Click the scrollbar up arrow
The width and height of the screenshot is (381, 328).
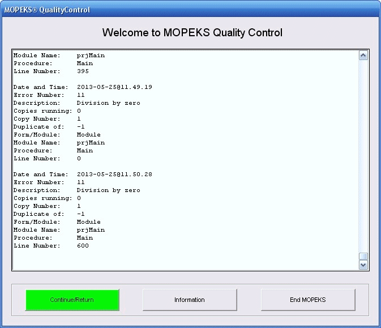[363, 56]
